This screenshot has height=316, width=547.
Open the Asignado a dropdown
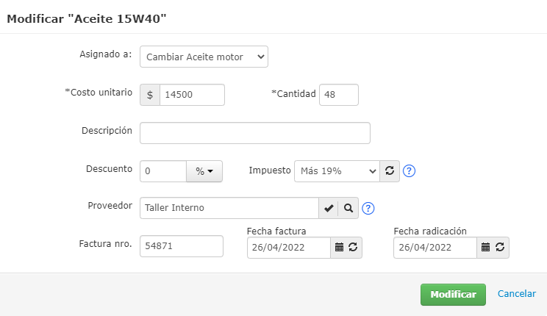point(204,57)
